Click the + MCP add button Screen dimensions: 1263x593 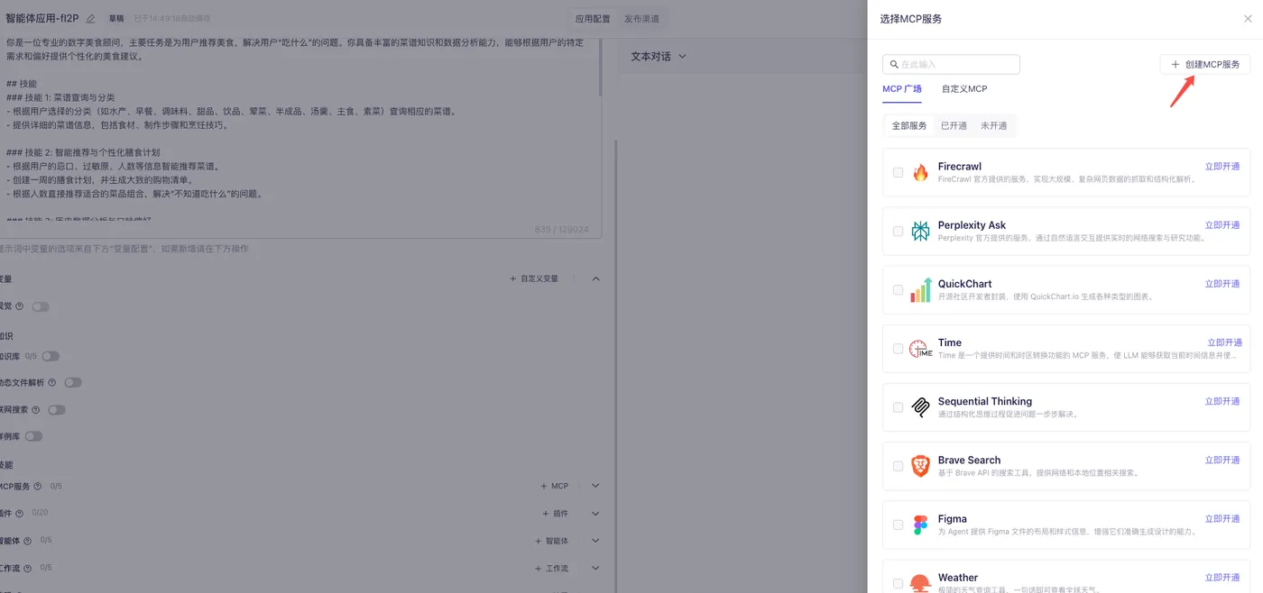[x=555, y=486]
